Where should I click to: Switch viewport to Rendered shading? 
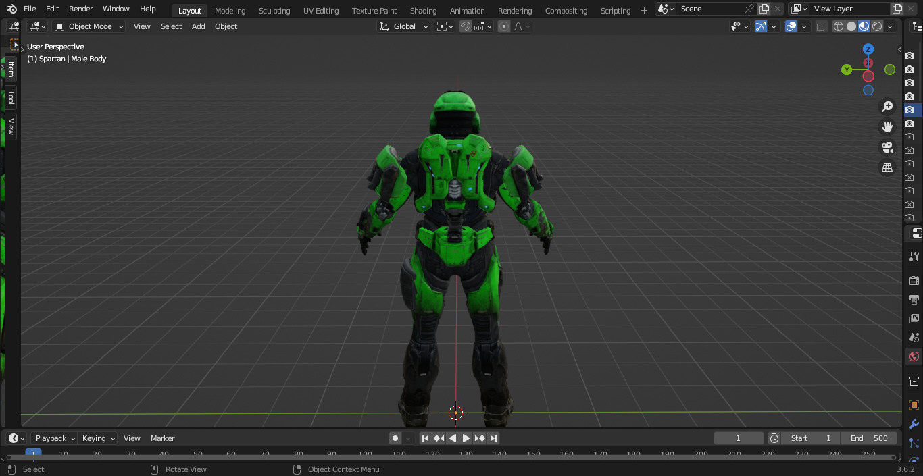(877, 26)
